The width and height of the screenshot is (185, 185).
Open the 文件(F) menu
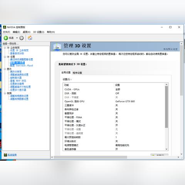point(7,32)
